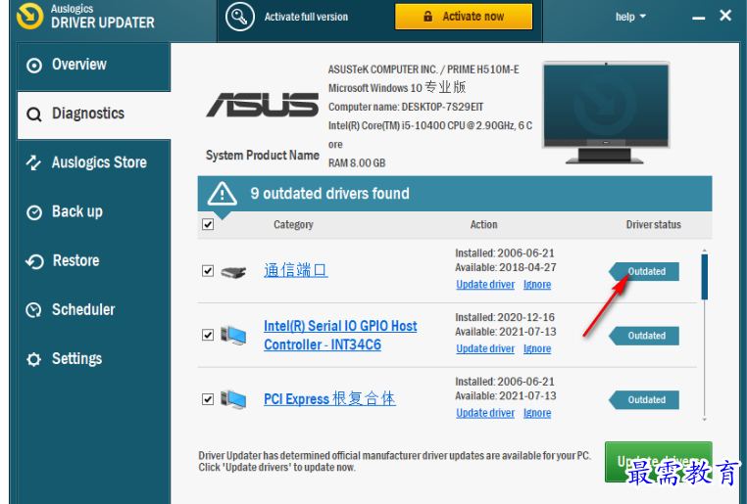Click the Category column header

point(293,224)
